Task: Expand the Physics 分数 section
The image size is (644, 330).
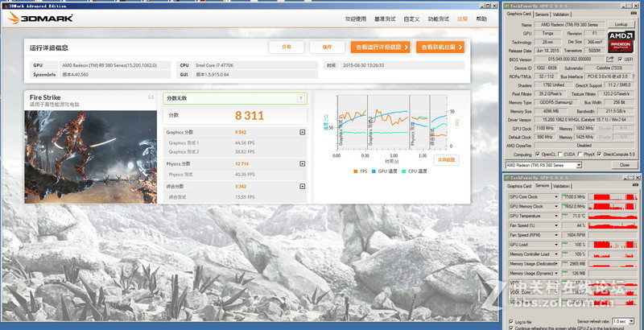Action: click(303, 163)
